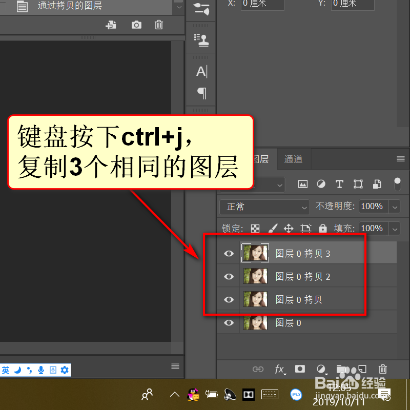The image size is (410, 410).
Task: Open IME settings gear icon
Action: point(65,370)
